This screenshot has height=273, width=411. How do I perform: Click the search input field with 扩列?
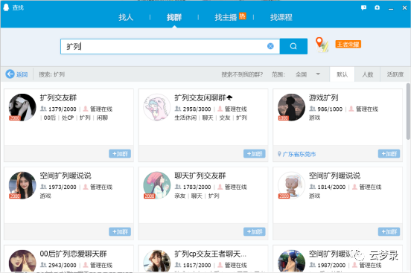tap(170, 46)
